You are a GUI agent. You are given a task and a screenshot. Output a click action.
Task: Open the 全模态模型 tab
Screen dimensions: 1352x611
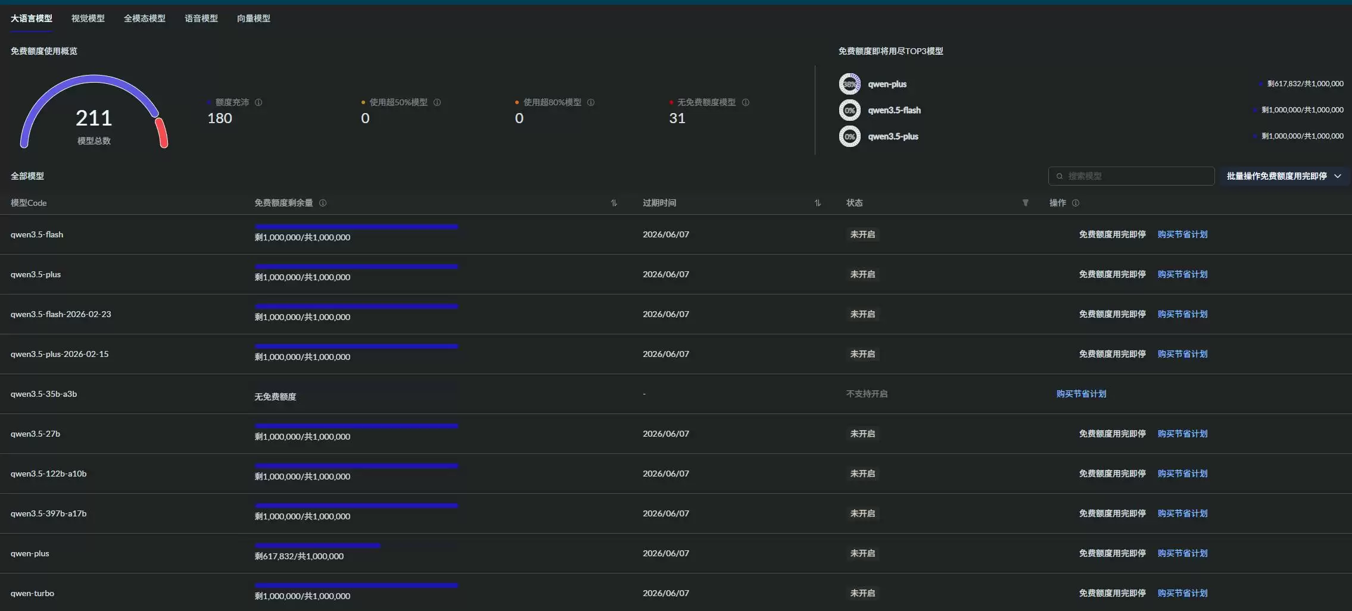coord(144,18)
